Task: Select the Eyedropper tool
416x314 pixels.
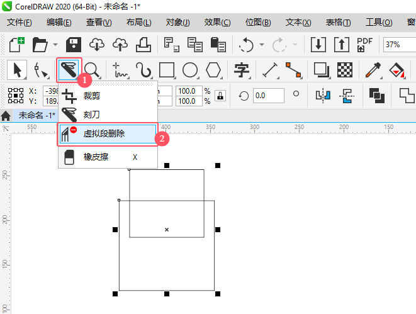Action: pyautogui.click(x=373, y=70)
